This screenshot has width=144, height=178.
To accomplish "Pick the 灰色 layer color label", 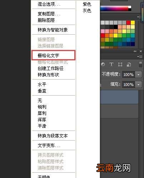I will pos(87,11).
